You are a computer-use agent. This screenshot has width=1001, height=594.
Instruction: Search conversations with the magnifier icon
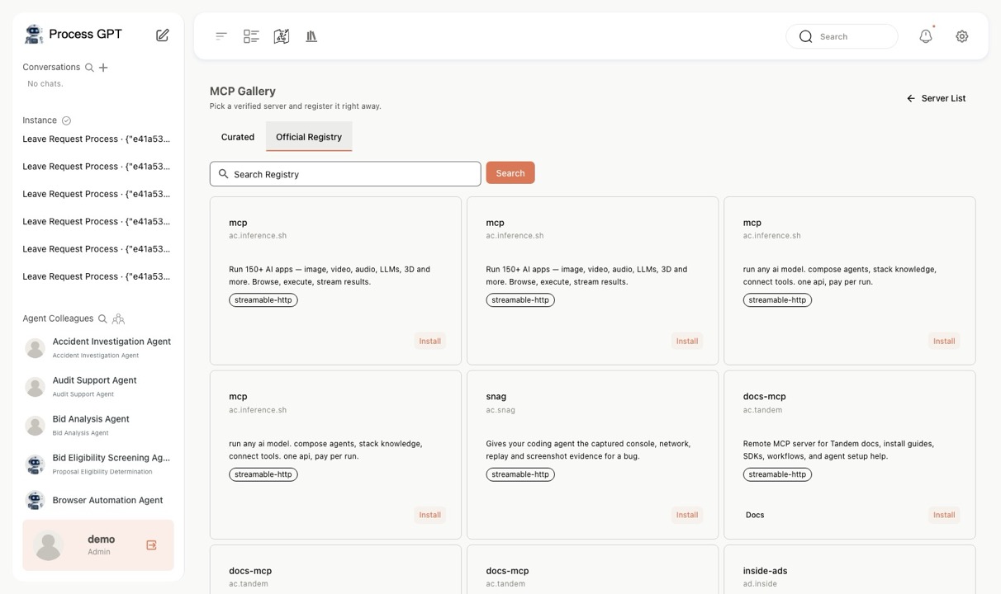point(89,68)
